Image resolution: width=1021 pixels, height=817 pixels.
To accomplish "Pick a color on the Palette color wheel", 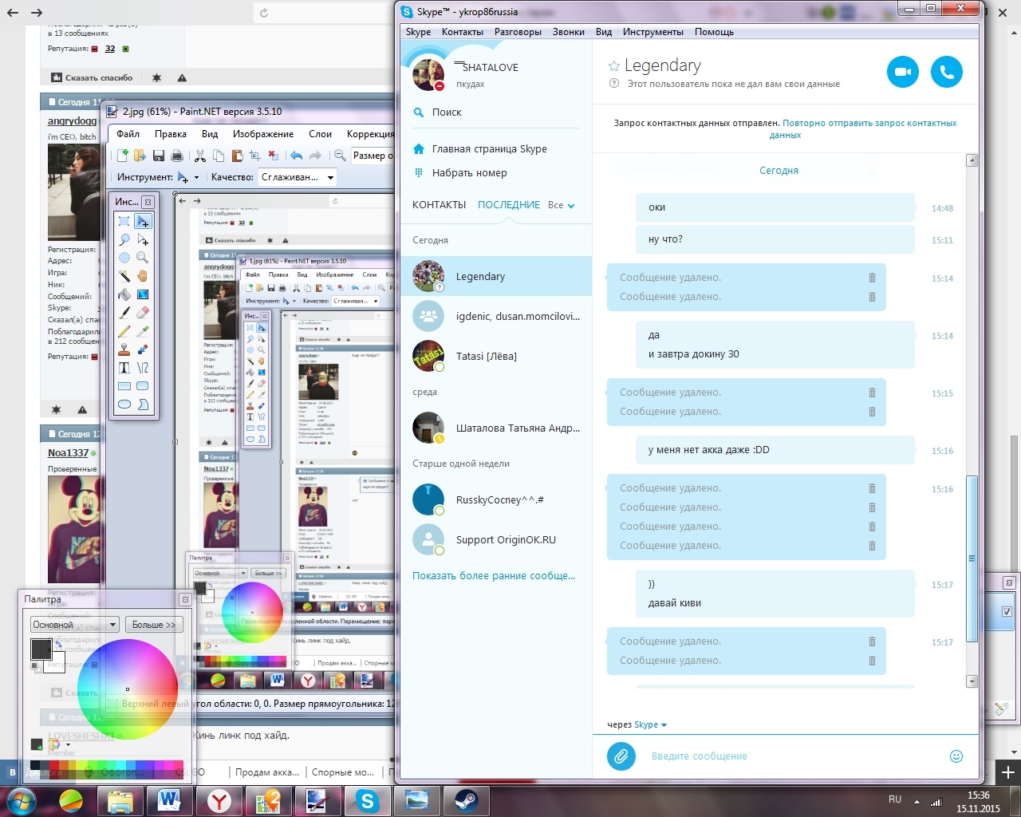I will (128, 689).
